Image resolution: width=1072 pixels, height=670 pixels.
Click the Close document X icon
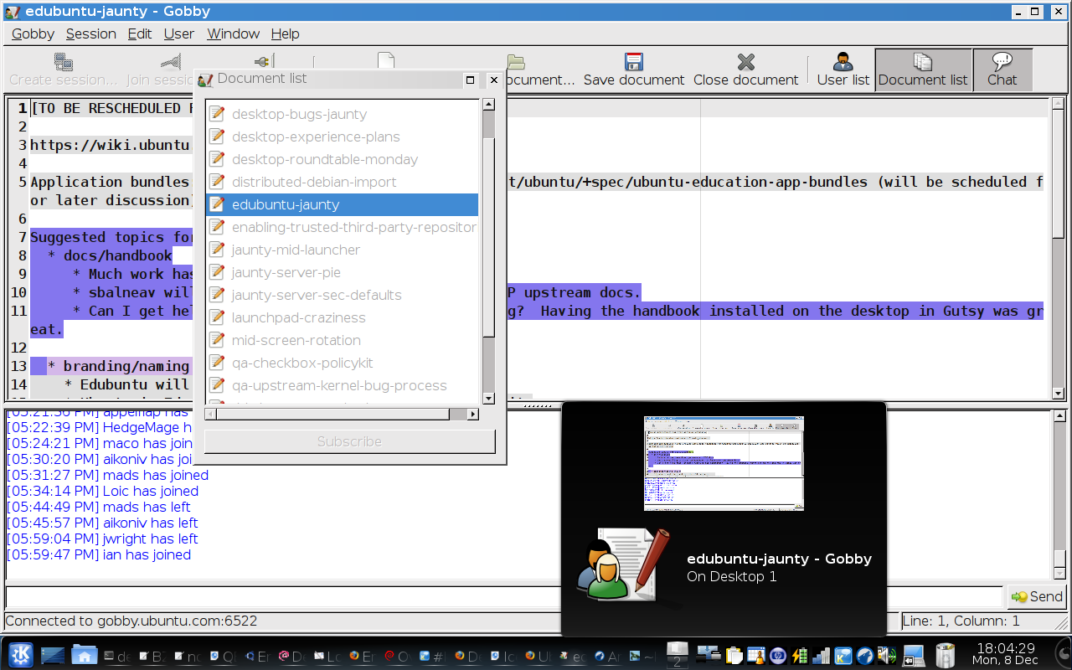tap(745, 62)
